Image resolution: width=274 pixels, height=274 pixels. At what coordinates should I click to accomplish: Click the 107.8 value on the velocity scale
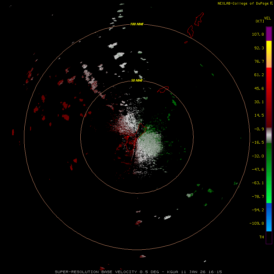pos(258,34)
